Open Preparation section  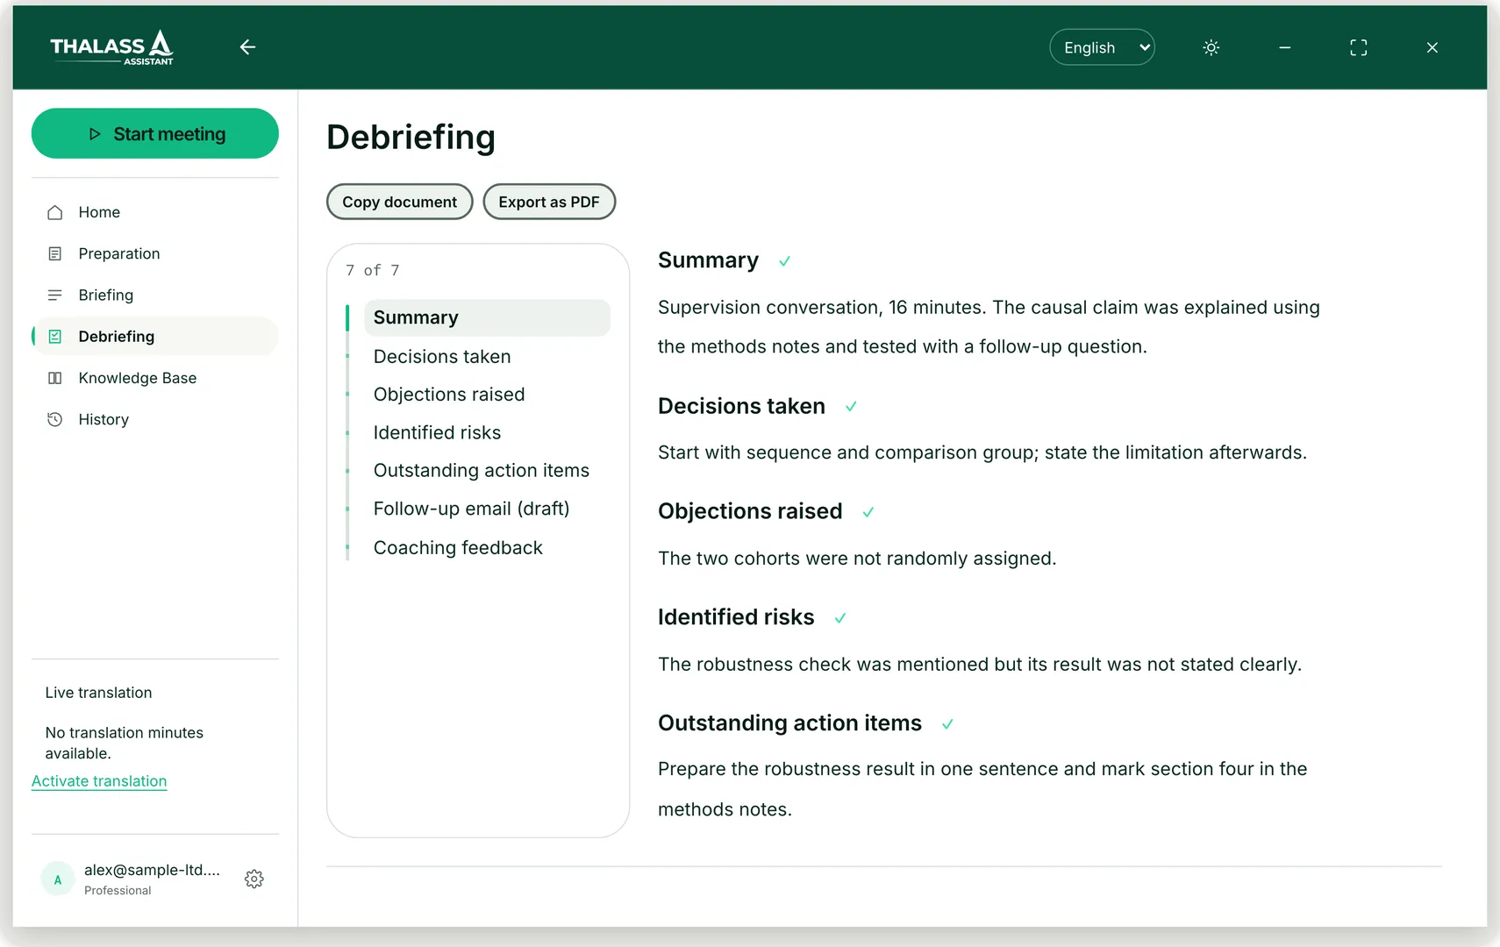[155, 253]
